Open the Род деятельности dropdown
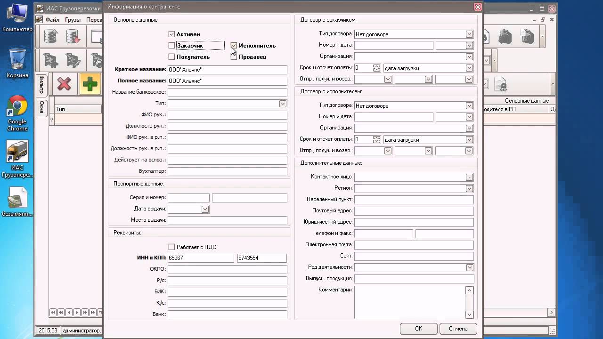Viewport: 603px width, 339px height. point(469,267)
